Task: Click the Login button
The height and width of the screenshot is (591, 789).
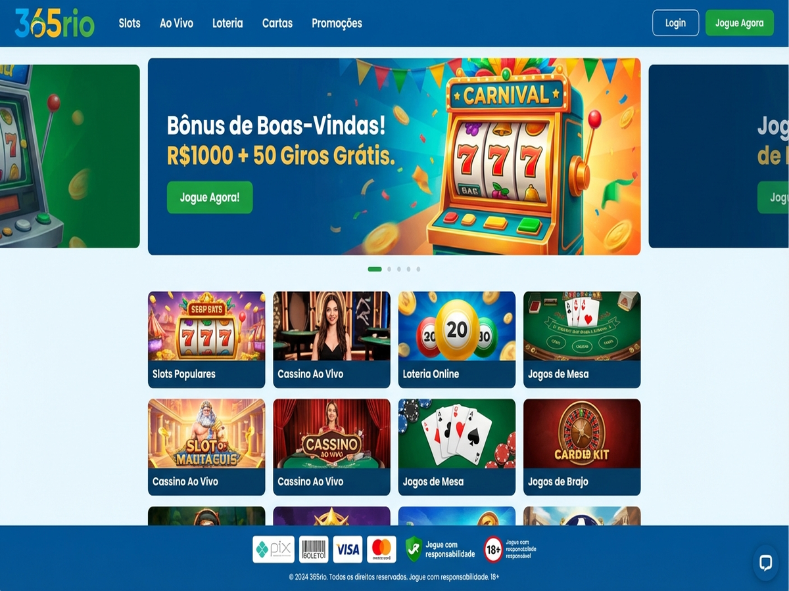Action: 675,23
